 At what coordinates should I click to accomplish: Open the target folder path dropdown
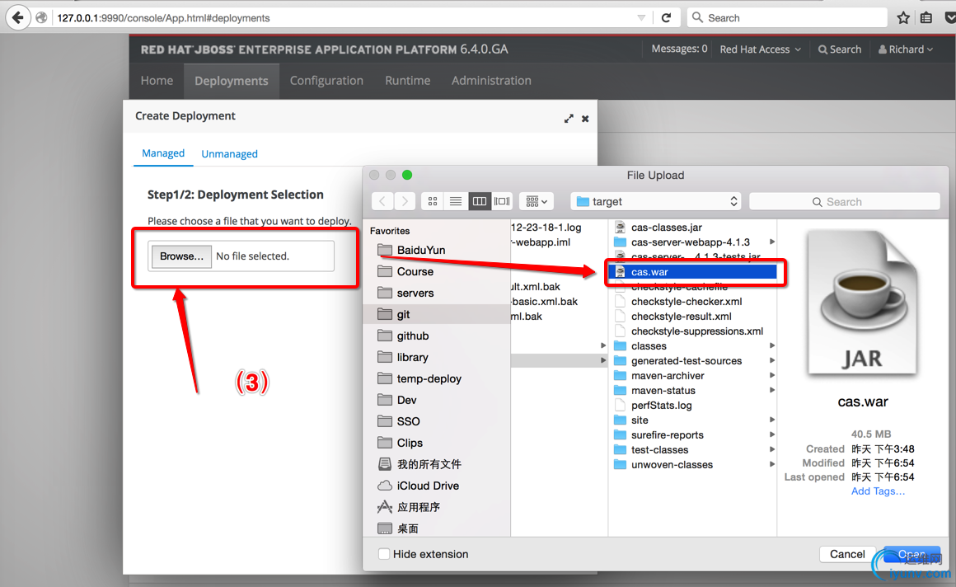coord(656,201)
